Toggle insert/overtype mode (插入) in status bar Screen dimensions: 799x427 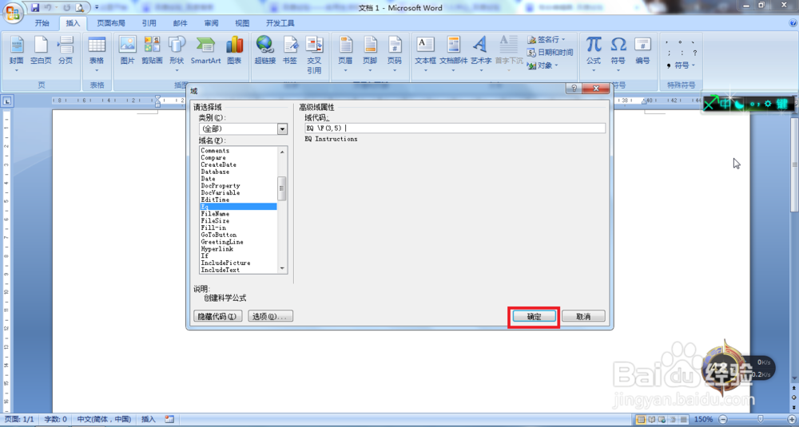pyautogui.click(x=149, y=419)
